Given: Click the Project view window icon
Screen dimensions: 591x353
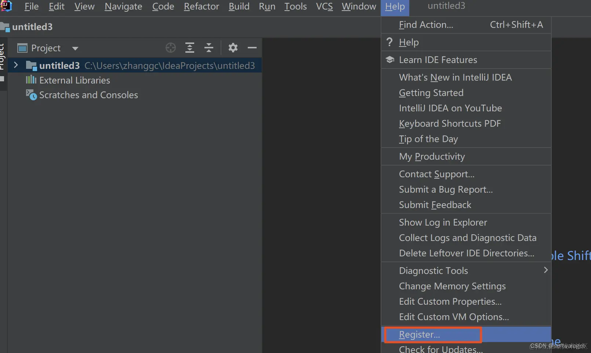Looking at the screenshot, I should coord(22,48).
